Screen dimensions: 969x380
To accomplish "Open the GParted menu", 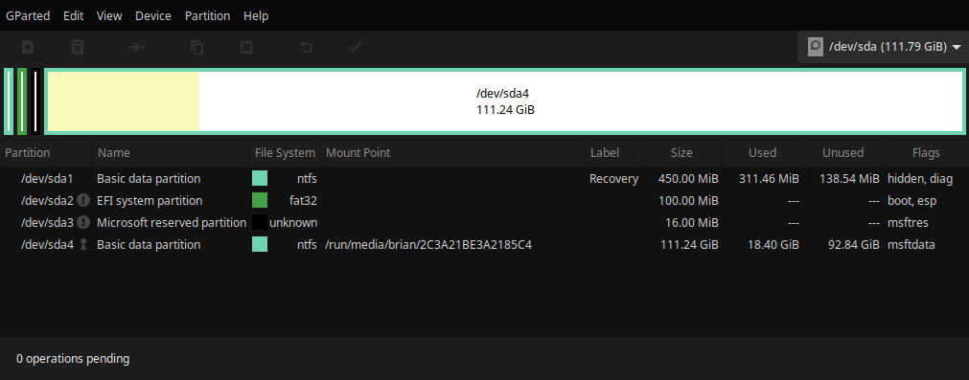I will click(x=28, y=16).
